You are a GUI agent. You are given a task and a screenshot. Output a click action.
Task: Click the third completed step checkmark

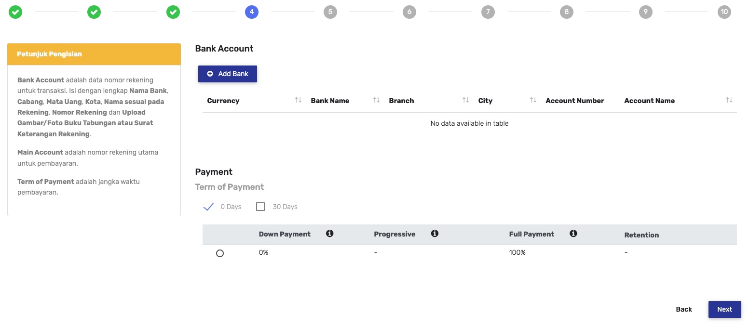173,12
